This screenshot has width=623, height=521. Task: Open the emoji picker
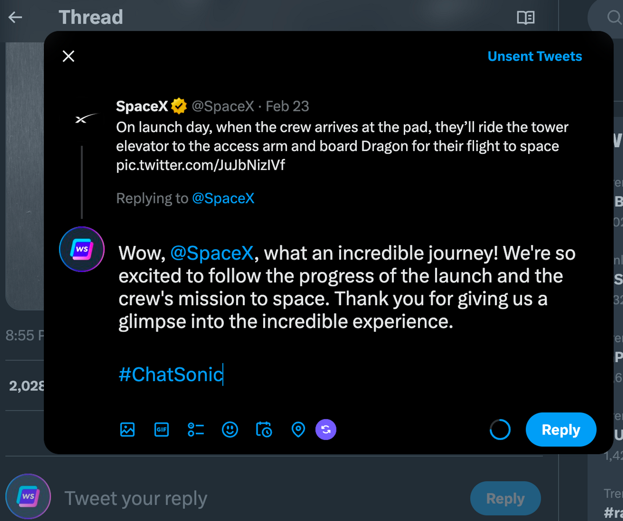[230, 430]
